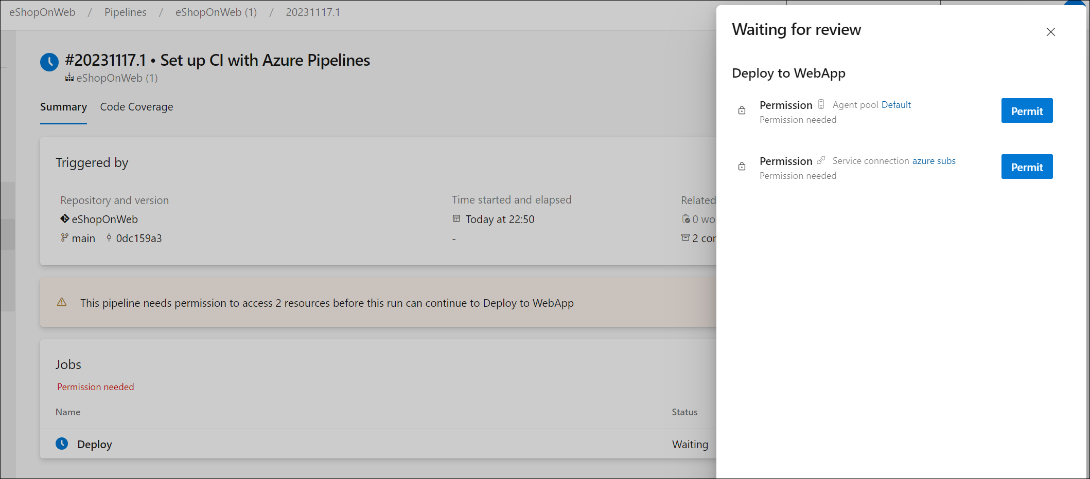
Task: Click red Permission needed text under Jobs
Action: [x=95, y=387]
